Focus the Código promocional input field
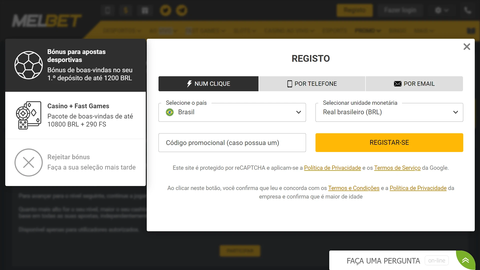Screen dimensions: 480x270 click(x=232, y=142)
